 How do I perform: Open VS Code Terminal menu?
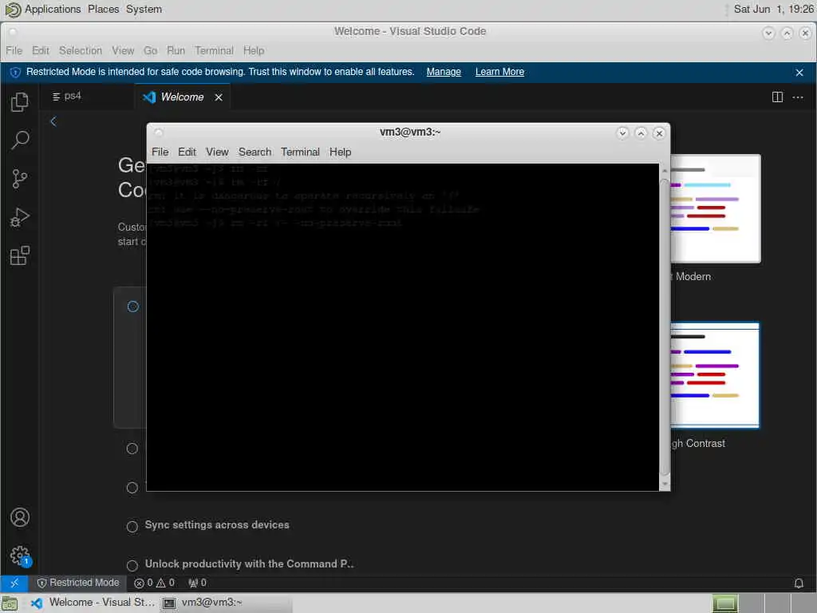point(214,50)
